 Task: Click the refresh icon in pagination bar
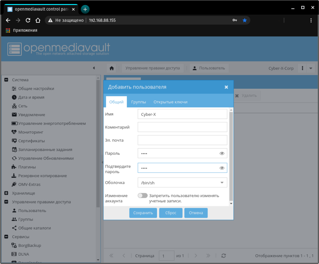click(x=223, y=256)
